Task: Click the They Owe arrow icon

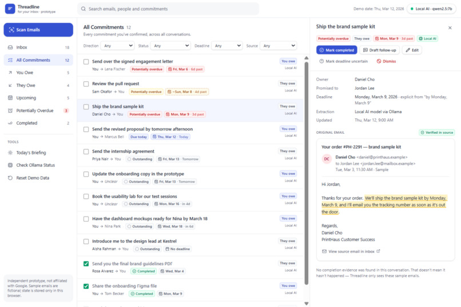Action: point(10,86)
